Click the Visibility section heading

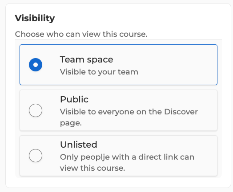pyautogui.click(x=35, y=18)
